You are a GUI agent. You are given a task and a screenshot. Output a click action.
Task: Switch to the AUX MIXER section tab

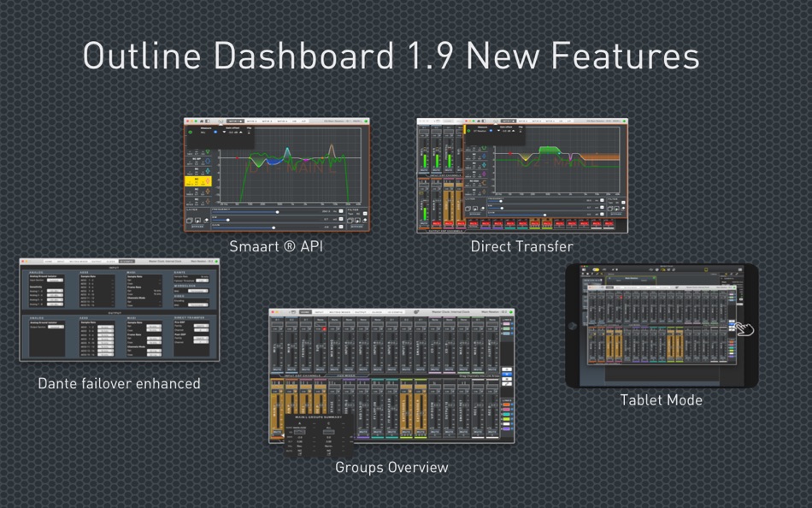346,375
